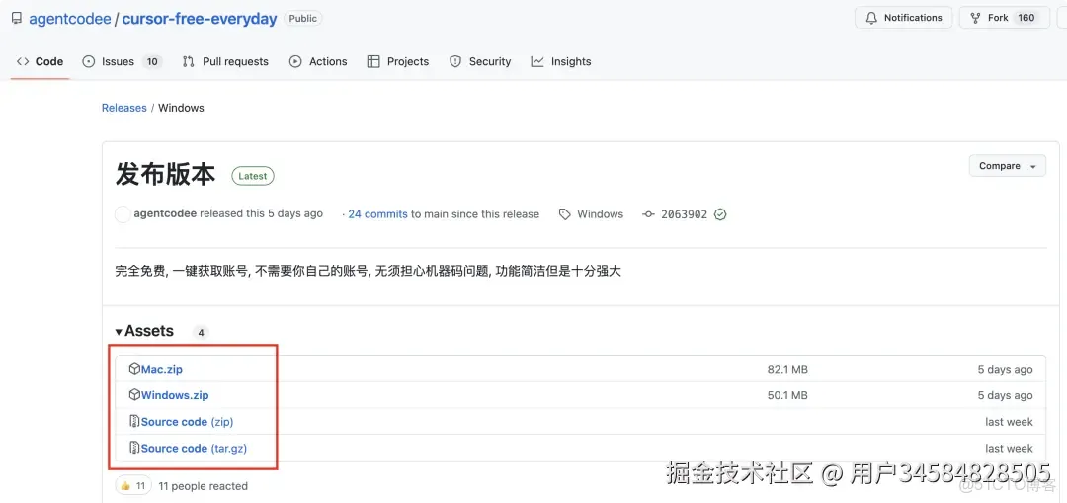Click the thumbs-up reaction button
The width and height of the screenshot is (1067, 503).
132,486
